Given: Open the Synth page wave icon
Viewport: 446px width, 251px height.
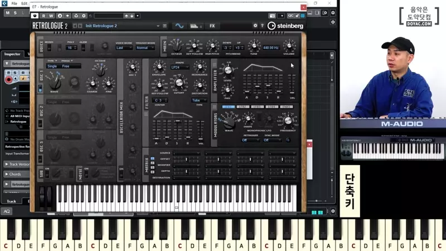Looking at the screenshot, I should 179,26.
